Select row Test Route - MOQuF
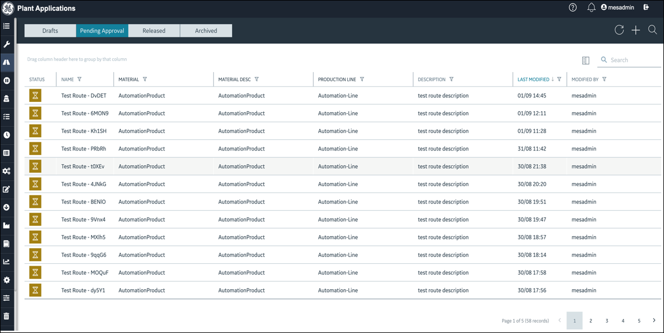664x333 pixels. (x=343, y=273)
